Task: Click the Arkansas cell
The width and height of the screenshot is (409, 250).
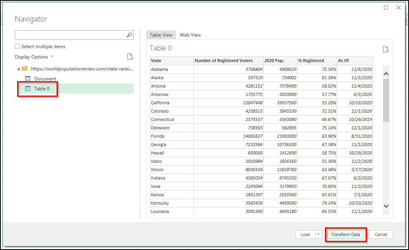Action: coord(172,94)
